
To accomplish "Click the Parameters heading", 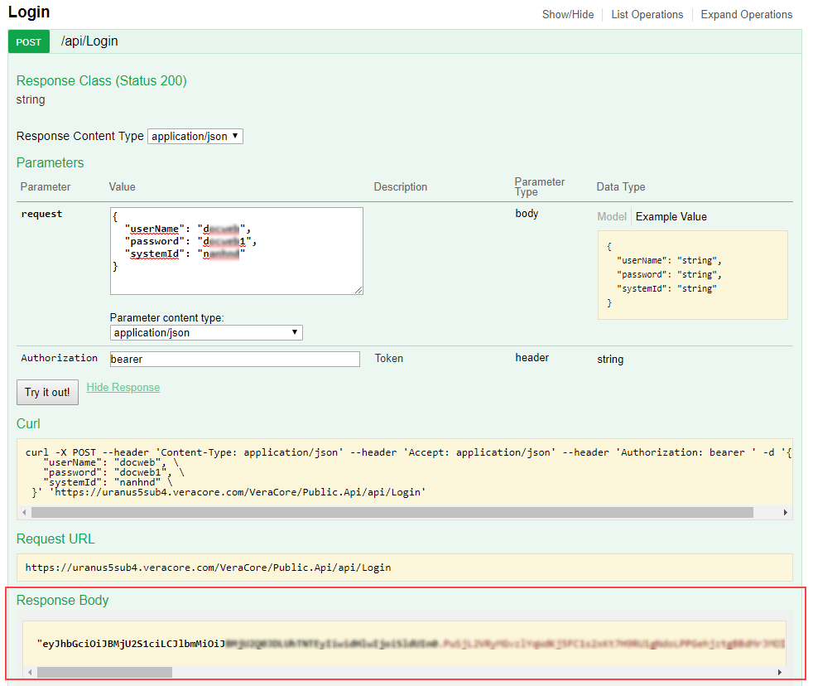I will tap(51, 163).
